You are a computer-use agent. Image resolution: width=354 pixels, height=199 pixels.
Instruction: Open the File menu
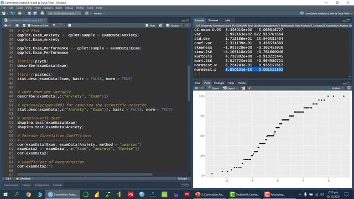pyautogui.click(x=4, y=8)
